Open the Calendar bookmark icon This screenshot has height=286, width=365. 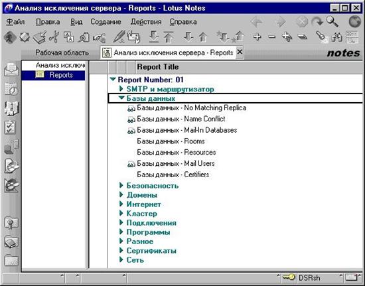point(11,89)
